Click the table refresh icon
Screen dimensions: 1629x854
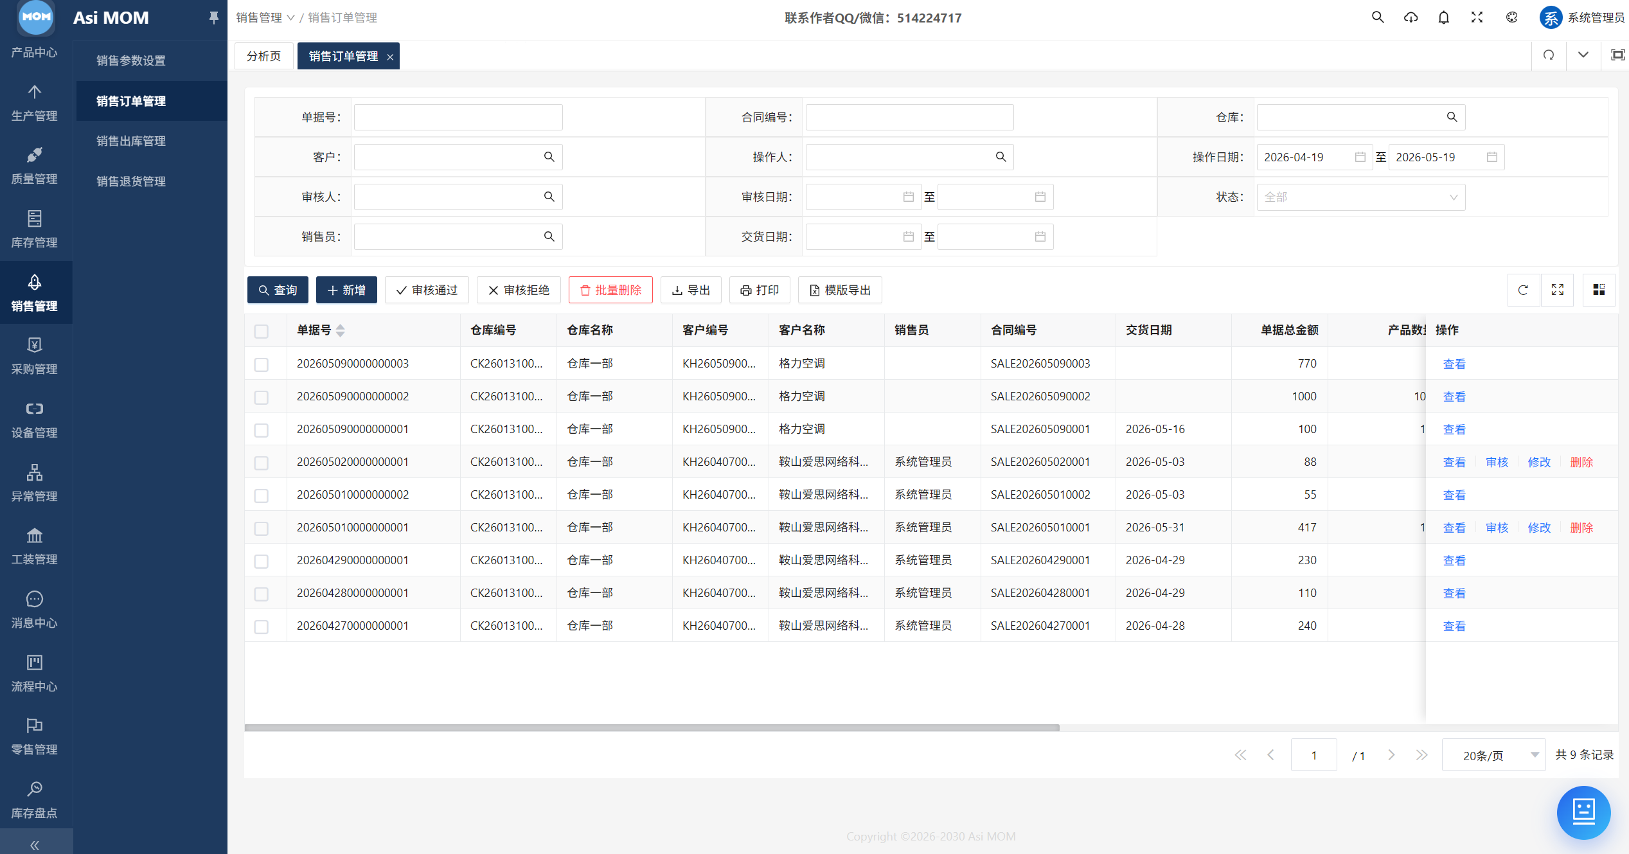pos(1523,290)
